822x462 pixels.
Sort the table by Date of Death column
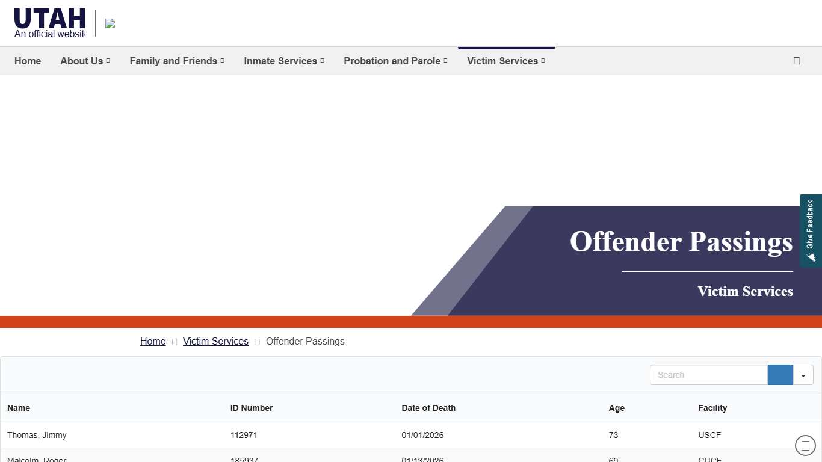[x=428, y=408]
